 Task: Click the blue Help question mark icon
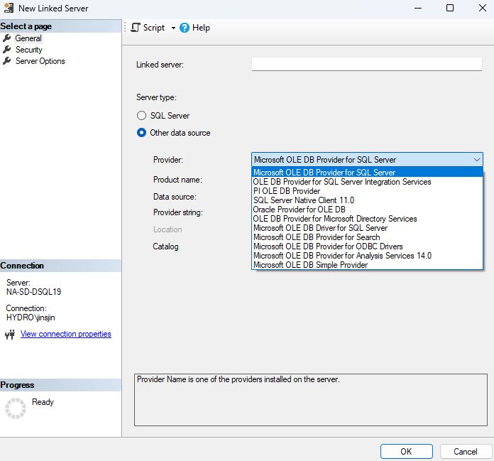[x=185, y=28]
